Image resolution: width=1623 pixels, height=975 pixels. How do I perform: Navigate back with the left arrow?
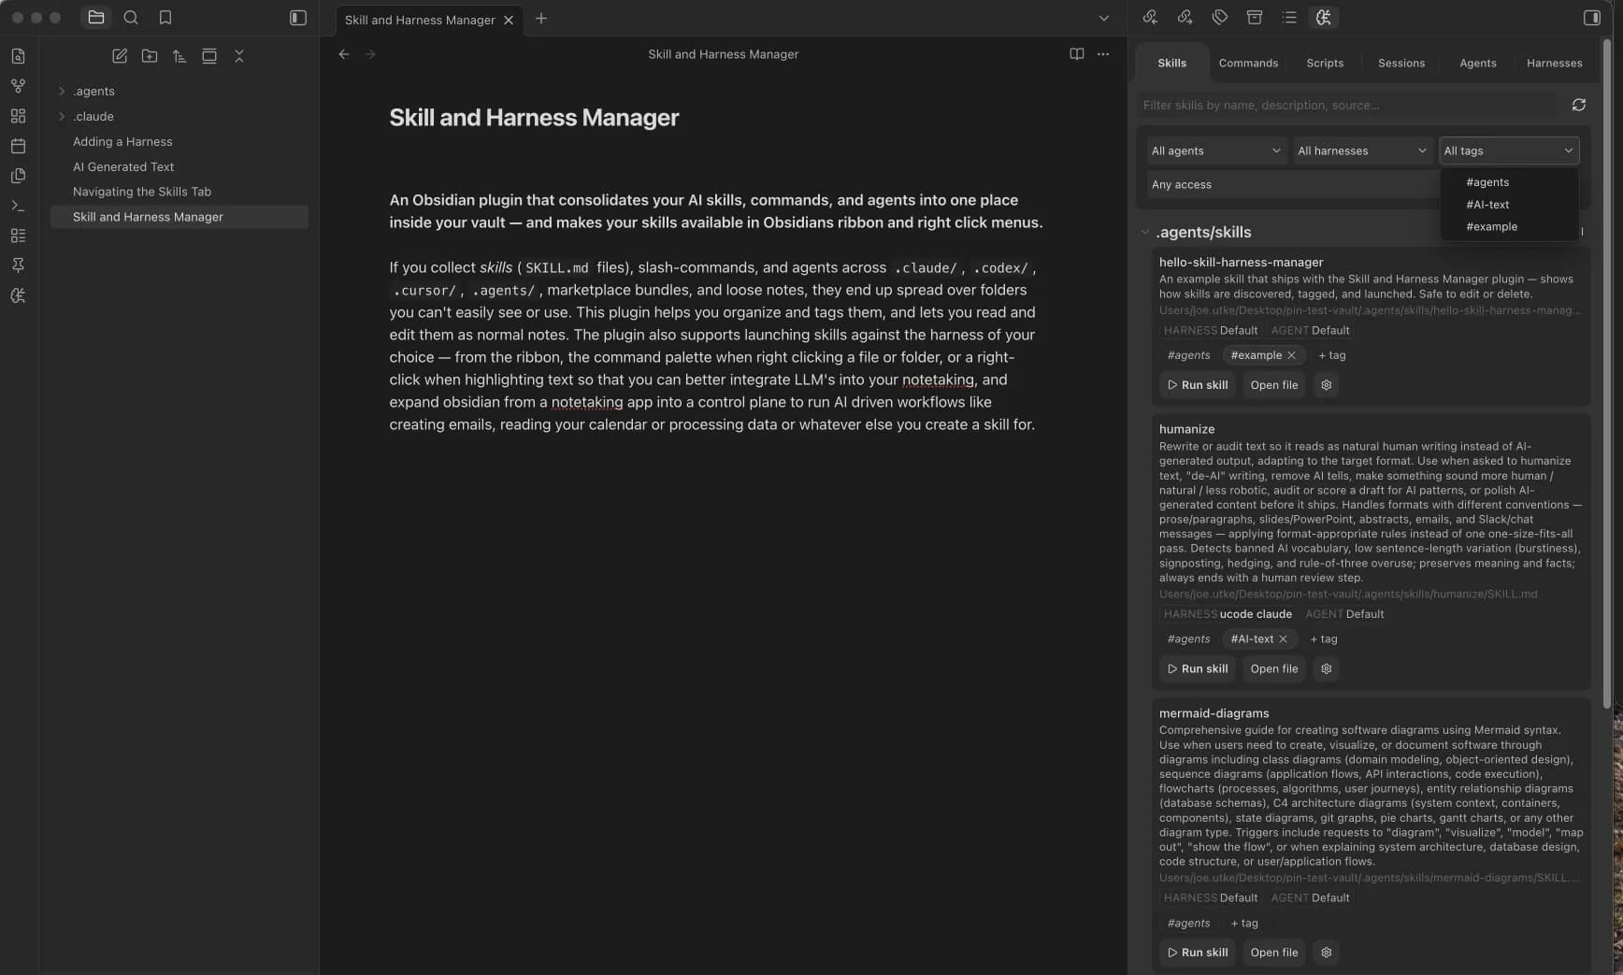[344, 54]
